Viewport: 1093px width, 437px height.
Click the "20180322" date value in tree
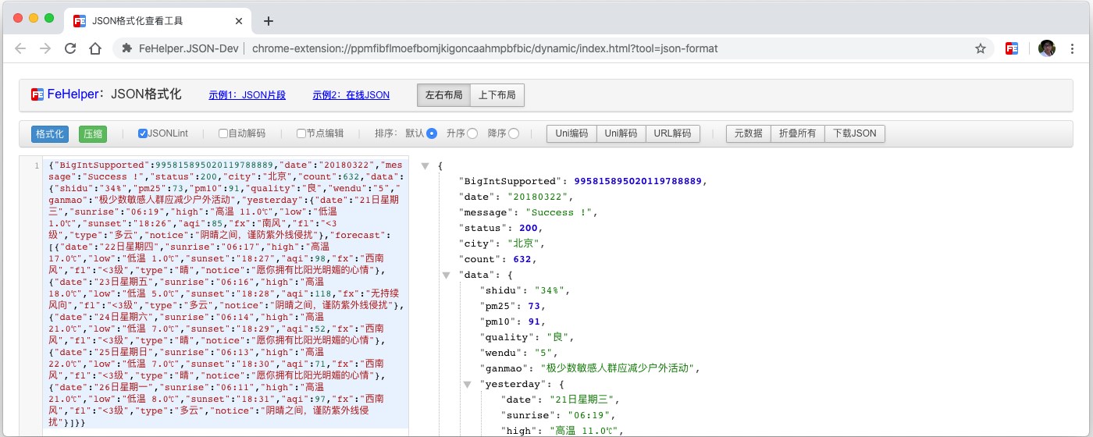539,197
